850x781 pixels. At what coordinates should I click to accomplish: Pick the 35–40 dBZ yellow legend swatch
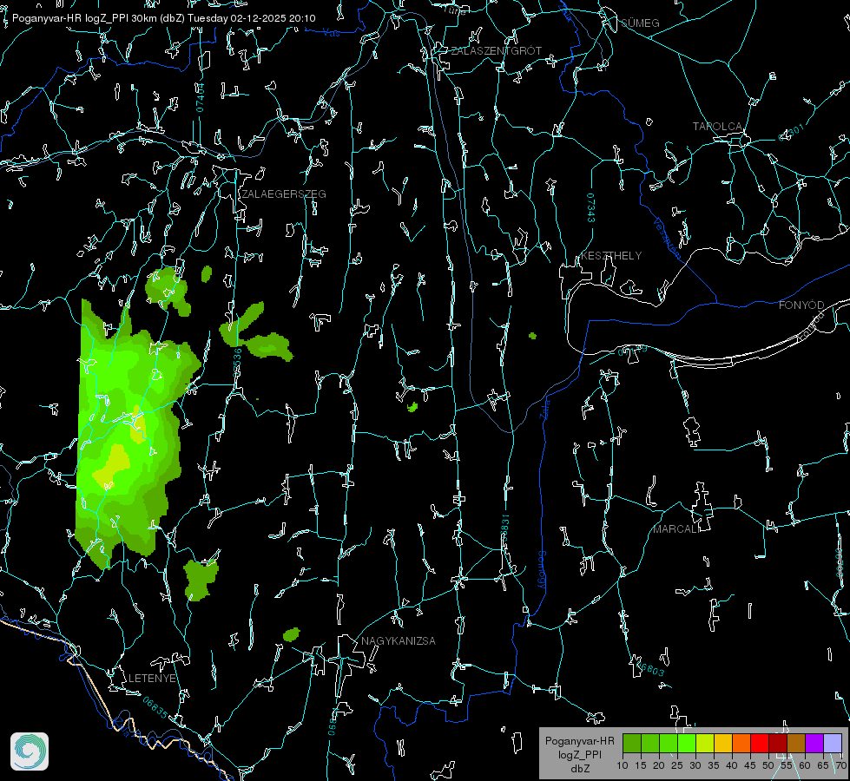click(723, 743)
